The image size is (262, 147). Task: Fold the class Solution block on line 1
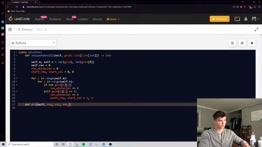click(17, 52)
